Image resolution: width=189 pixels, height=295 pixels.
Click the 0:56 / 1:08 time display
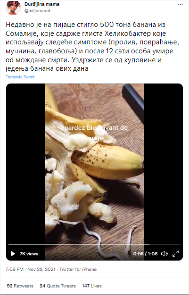[146, 253]
